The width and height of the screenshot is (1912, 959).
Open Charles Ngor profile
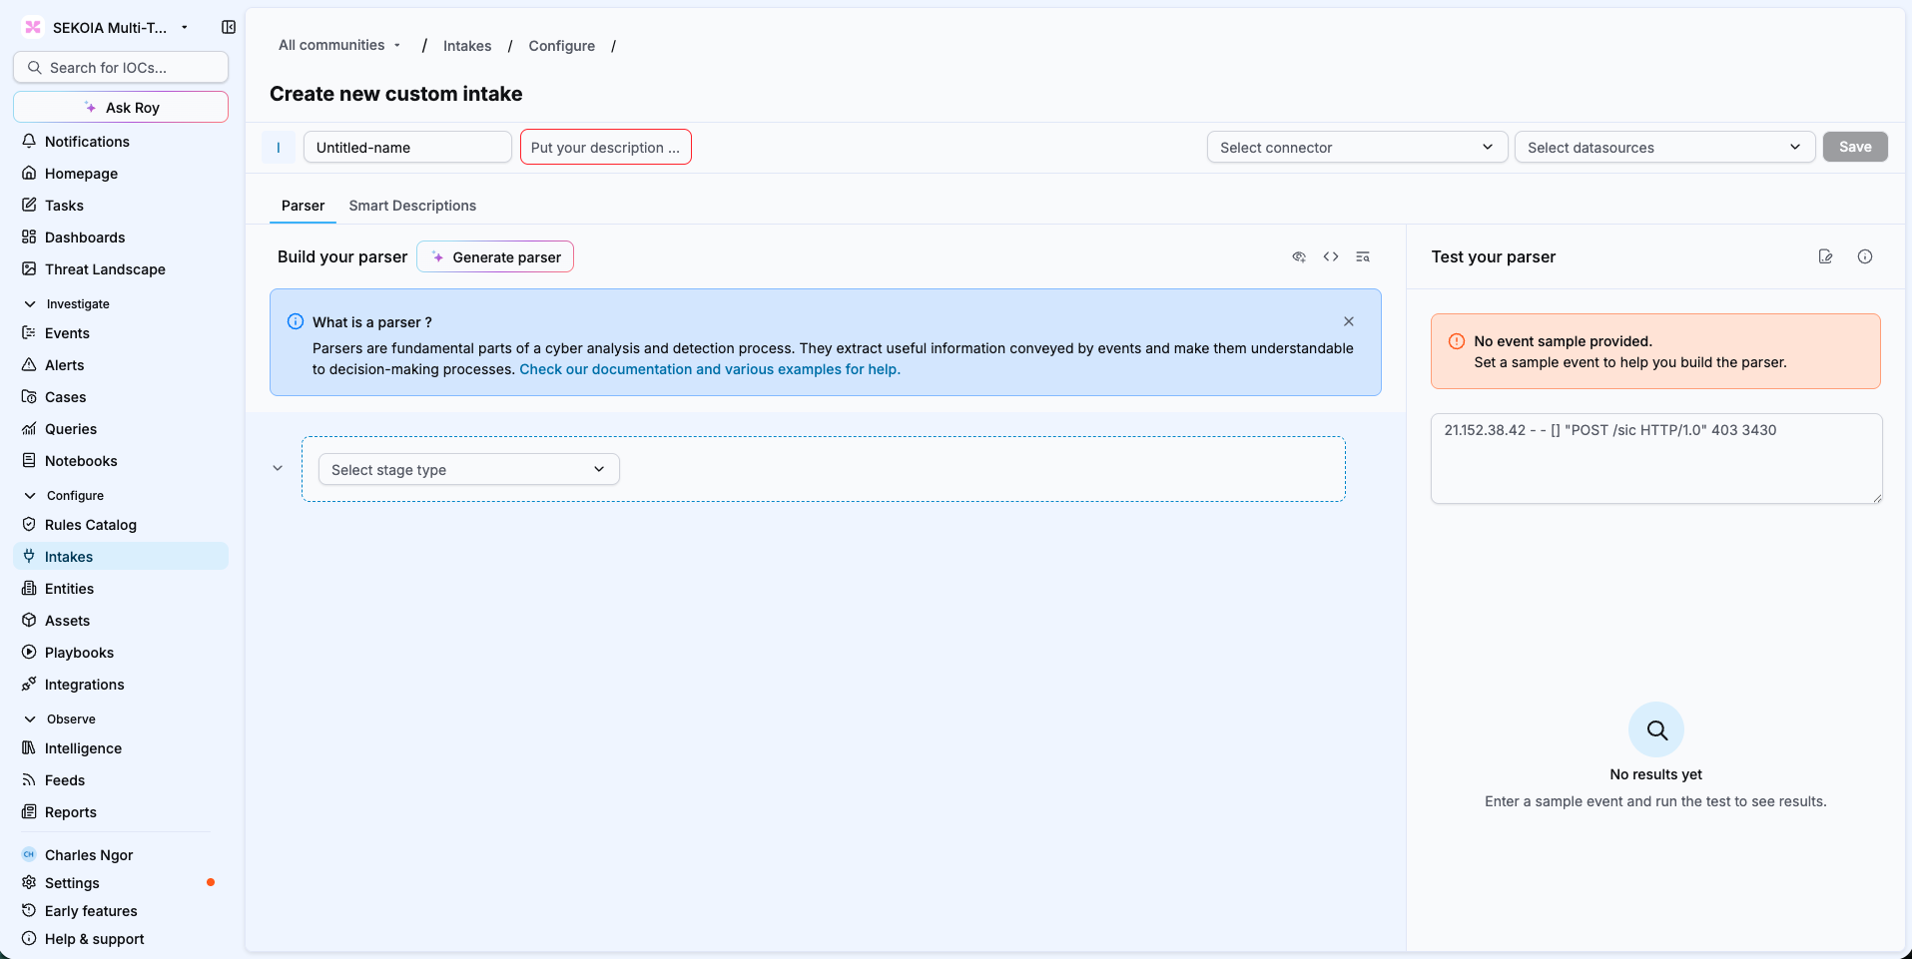click(89, 855)
